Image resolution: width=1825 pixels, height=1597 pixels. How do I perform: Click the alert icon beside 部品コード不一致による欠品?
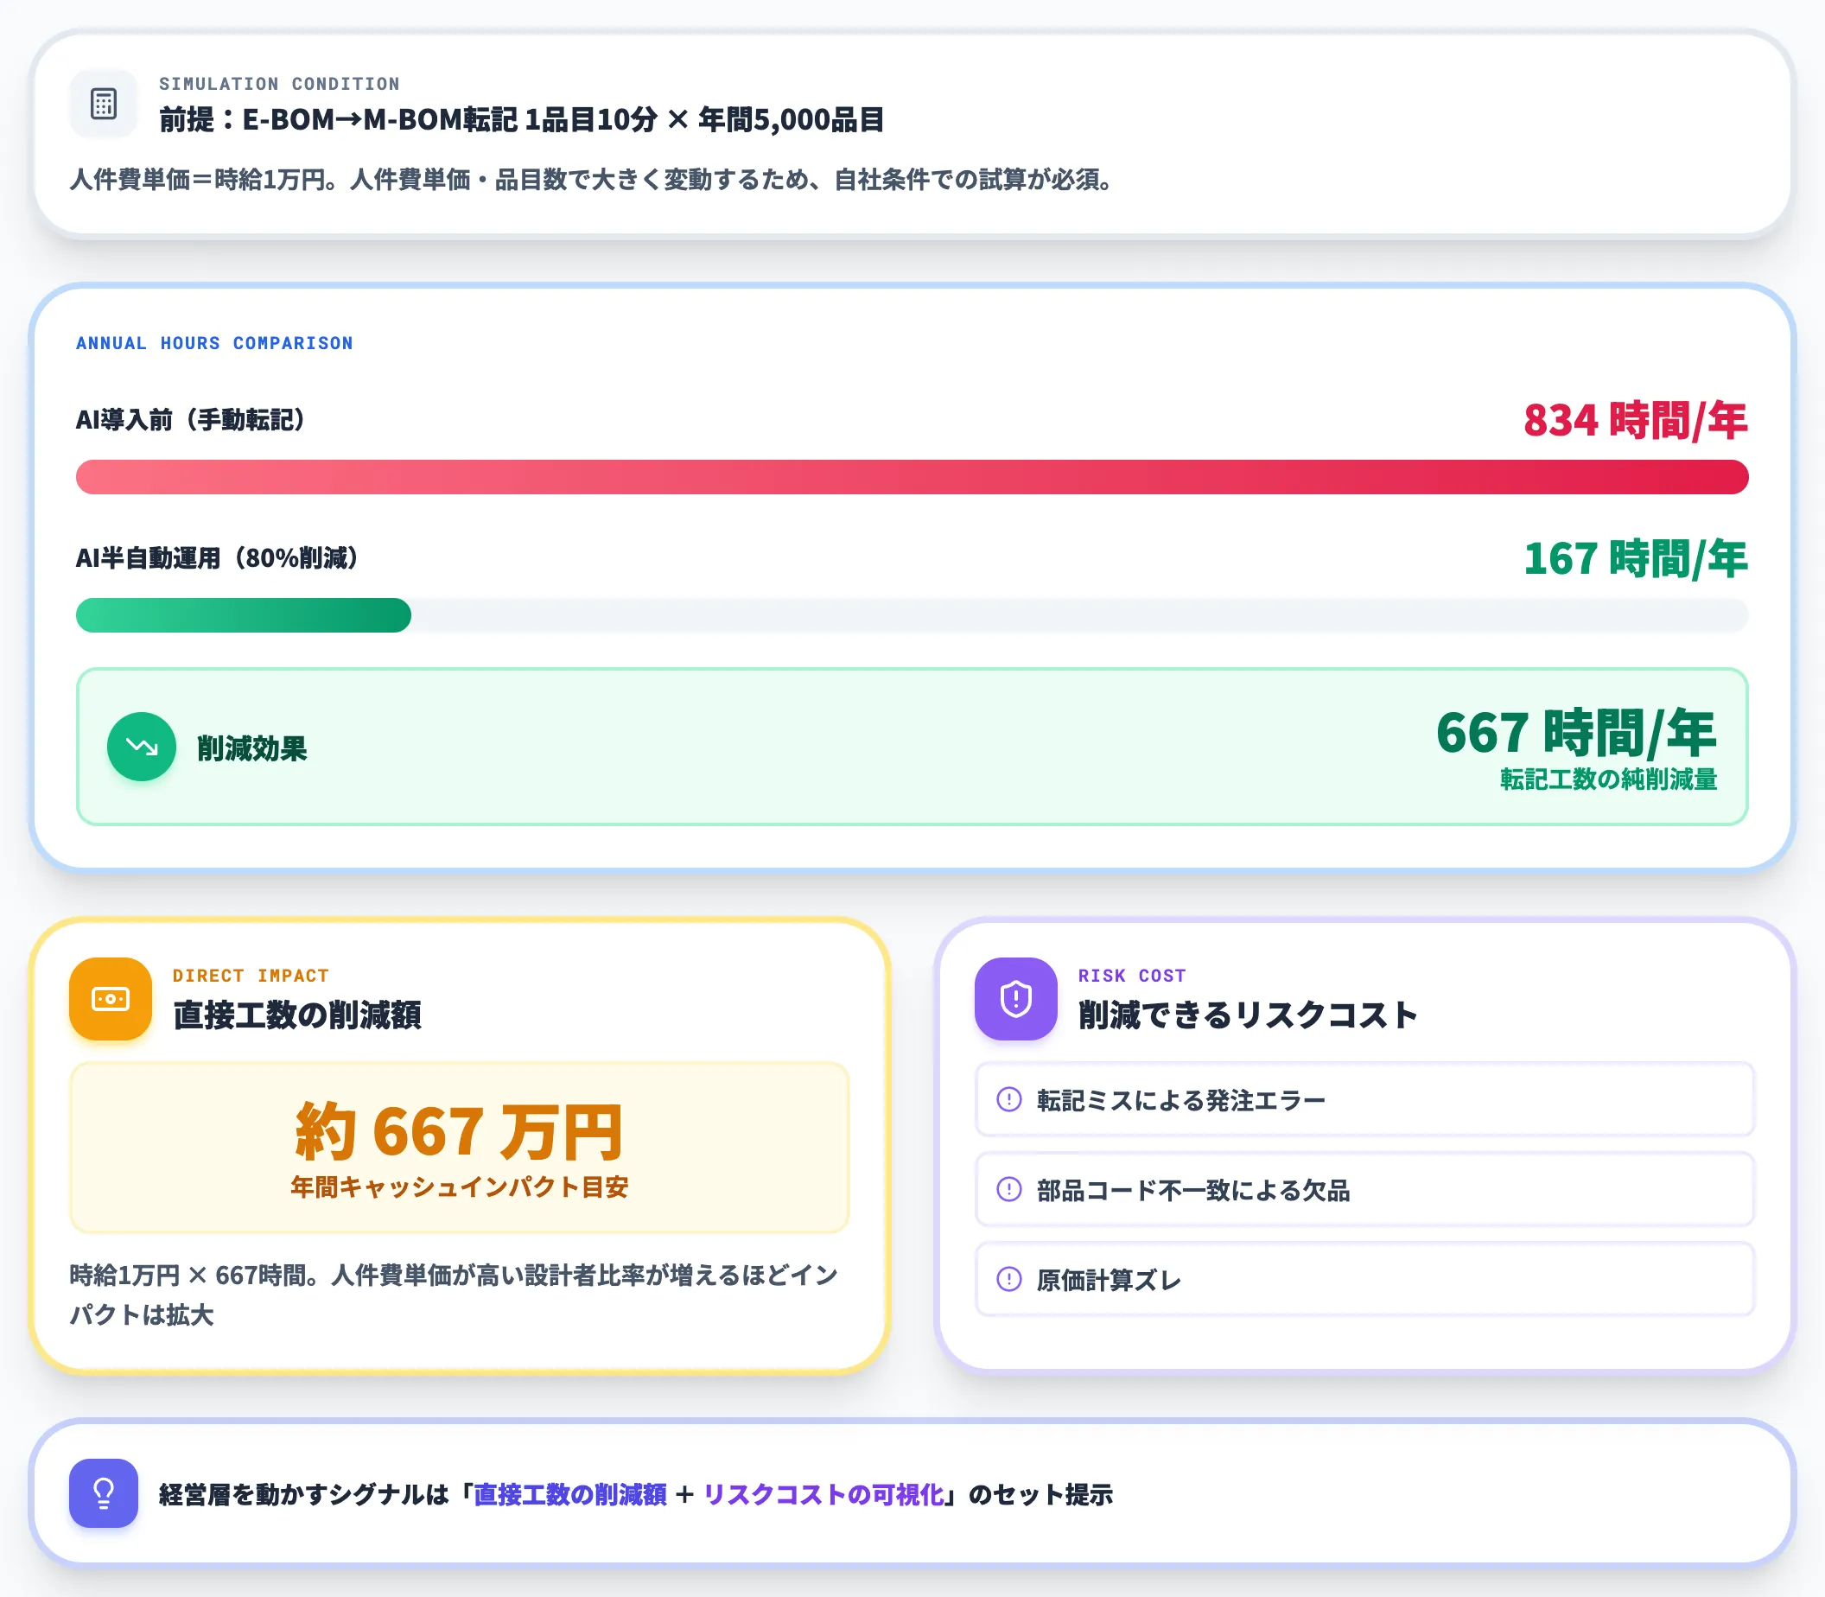coord(1008,1190)
